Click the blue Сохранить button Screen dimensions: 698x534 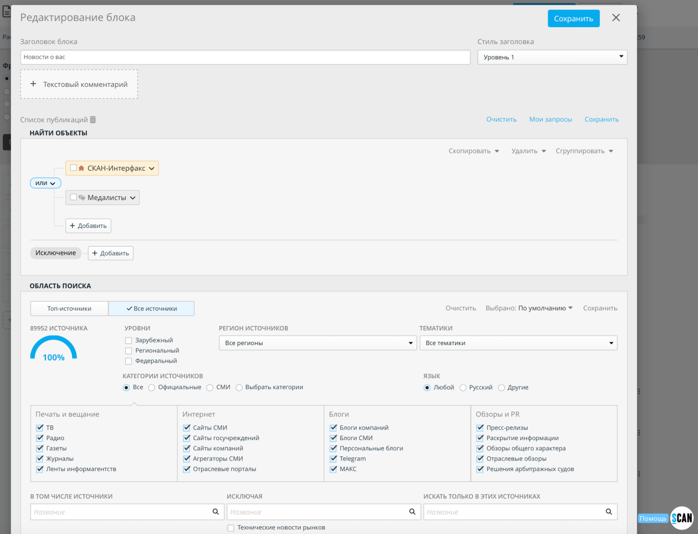[573, 18]
